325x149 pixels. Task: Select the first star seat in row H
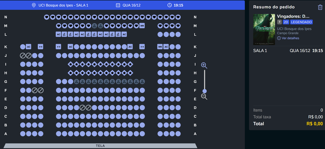[70, 73]
